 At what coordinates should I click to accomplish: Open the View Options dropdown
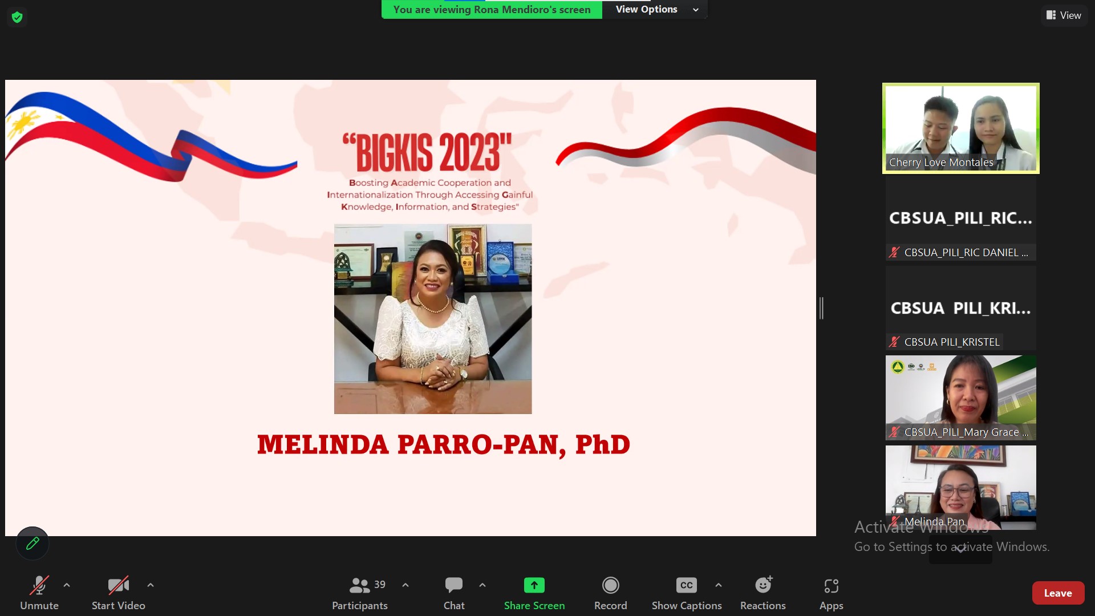[656, 9]
